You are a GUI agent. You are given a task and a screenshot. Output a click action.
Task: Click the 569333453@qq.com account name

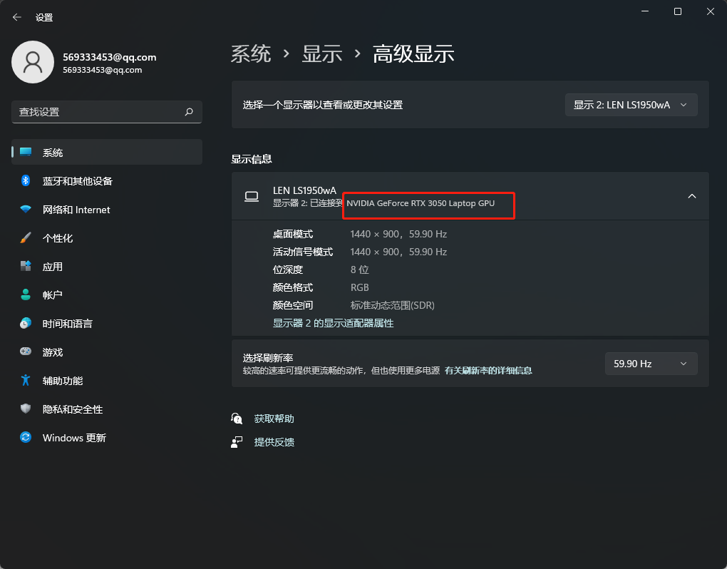[x=110, y=57]
